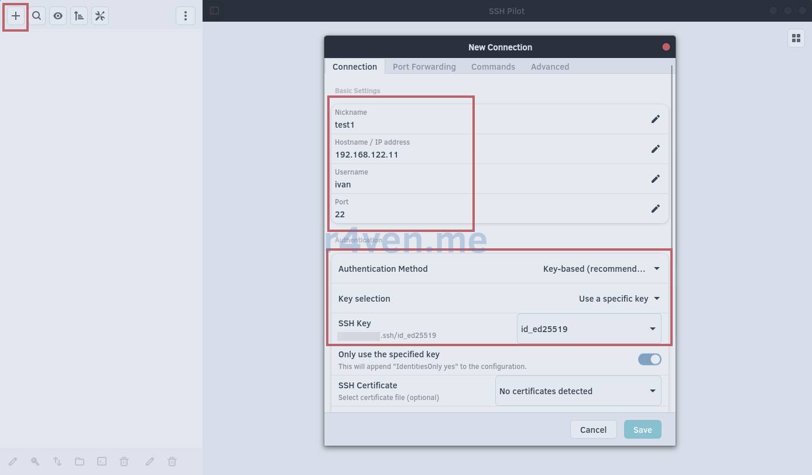Click the grid view icon at top right
812x475 pixels.
(x=796, y=38)
